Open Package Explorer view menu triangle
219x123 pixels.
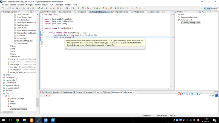pos(33,11)
